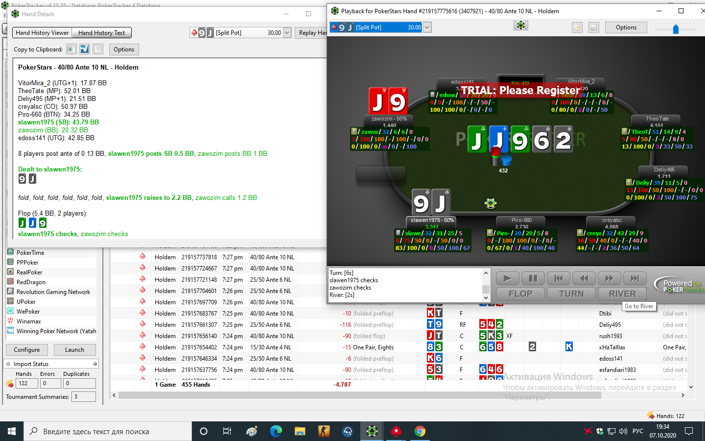This screenshot has height=441, width=705.
Task: Click the Tournament Summaries count field
Action: [x=84, y=397]
